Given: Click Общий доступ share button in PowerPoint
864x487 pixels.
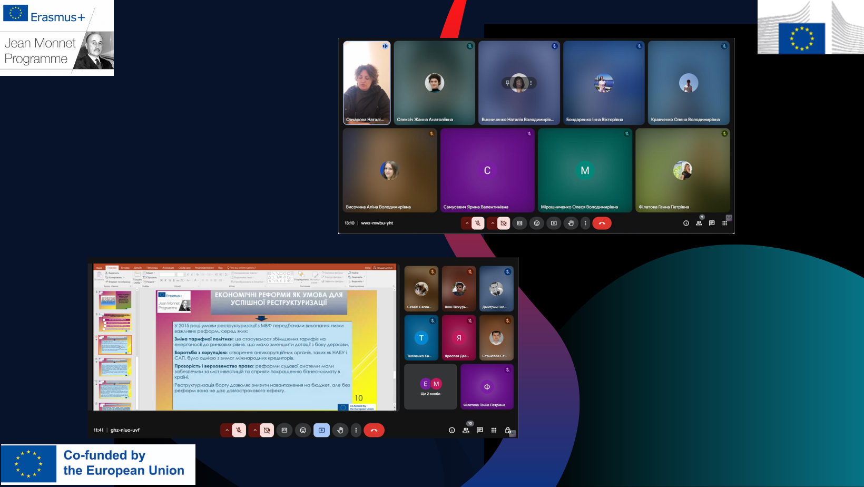Looking at the screenshot, I should [x=383, y=268].
